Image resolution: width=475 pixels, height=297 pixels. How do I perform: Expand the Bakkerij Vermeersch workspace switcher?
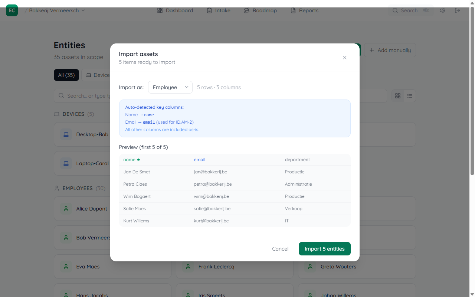tap(56, 10)
